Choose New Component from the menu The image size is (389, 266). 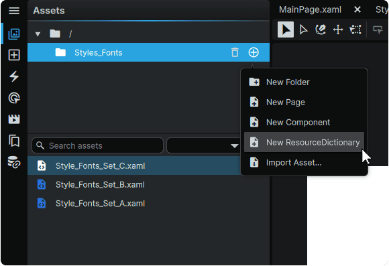304,122
